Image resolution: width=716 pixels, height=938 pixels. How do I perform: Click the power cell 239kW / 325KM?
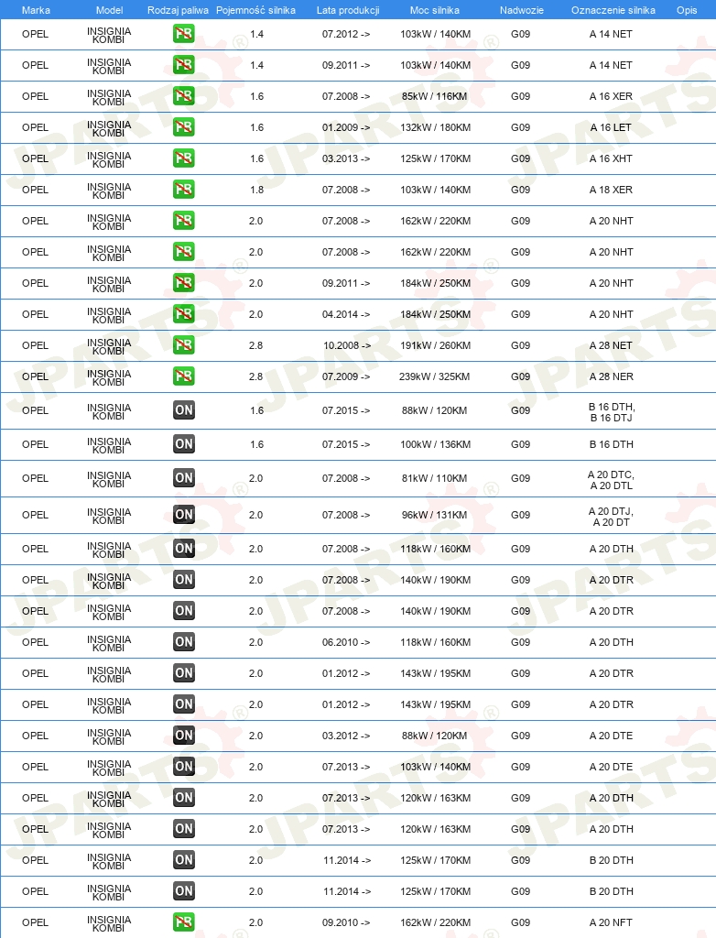click(434, 376)
